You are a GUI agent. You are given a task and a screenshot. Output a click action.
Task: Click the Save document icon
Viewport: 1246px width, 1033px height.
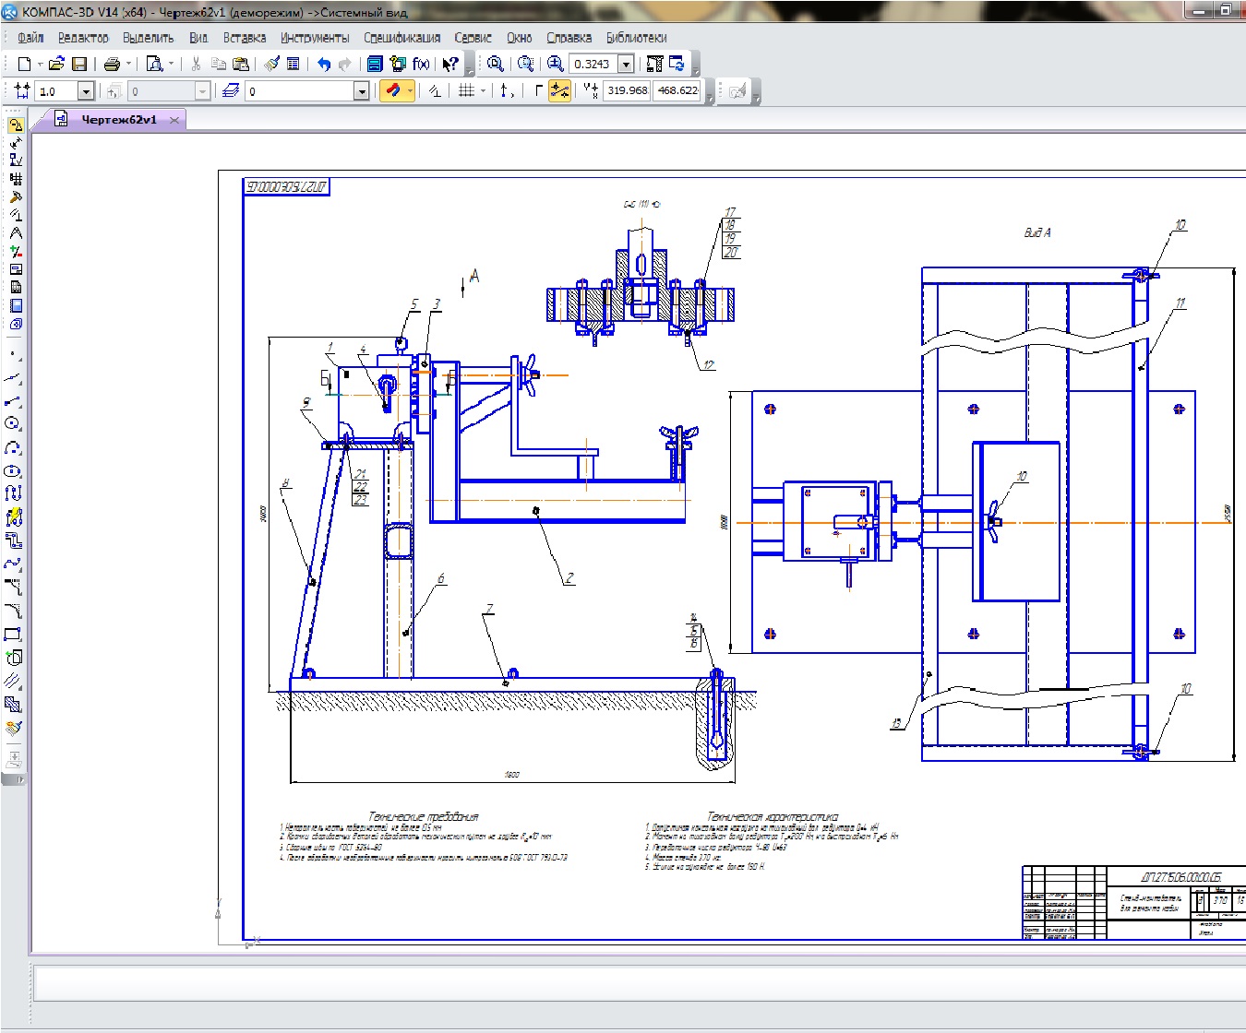point(79,64)
